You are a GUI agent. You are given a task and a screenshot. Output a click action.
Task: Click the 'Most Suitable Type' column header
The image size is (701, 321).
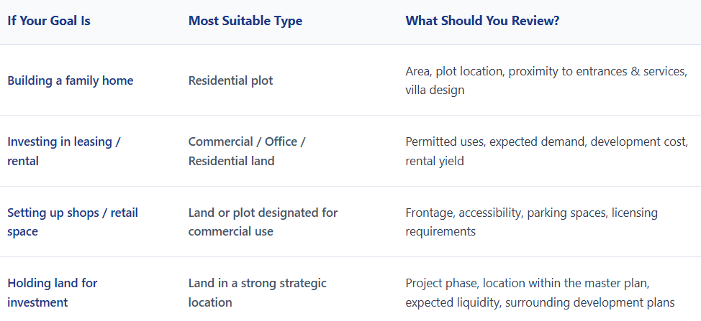click(x=245, y=21)
